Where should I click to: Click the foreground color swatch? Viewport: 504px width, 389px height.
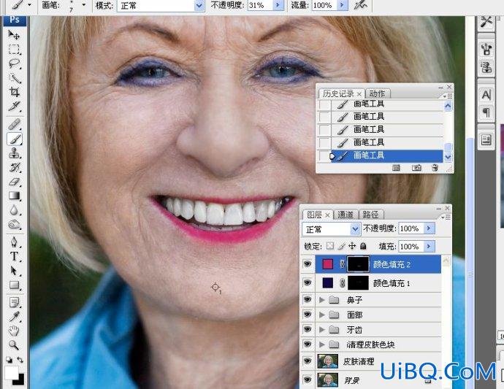pyautogui.click(x=11, y=372)
